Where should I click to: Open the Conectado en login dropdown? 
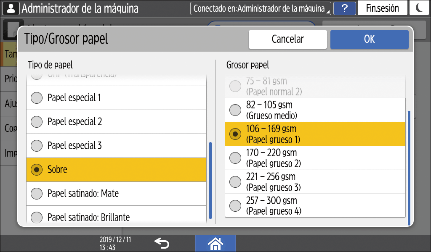coord(261,8)
